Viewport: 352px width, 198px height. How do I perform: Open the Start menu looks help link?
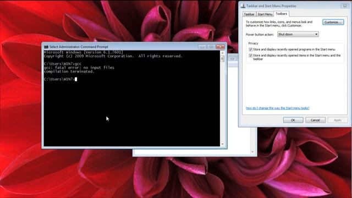(x=277, y=108)
